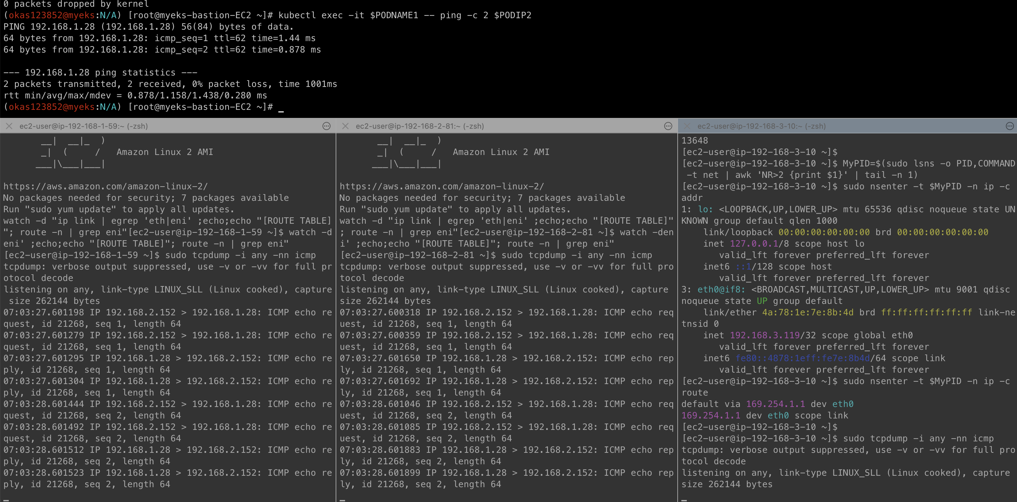Image resolution: width=1017 pixels, height=502 pixels.
Task: Close the ip-192-168-1-59 terminal pane
Action: click(x=9, y=126)
